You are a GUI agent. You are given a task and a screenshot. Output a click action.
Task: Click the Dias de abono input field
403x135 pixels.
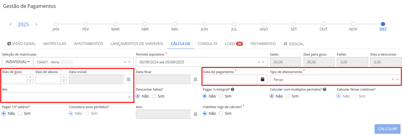[48, 79]
